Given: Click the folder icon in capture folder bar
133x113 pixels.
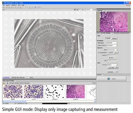Looking at the screenshot, I should 4,83.
